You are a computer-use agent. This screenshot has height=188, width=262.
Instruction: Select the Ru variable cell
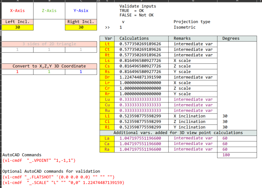point(107,111)
